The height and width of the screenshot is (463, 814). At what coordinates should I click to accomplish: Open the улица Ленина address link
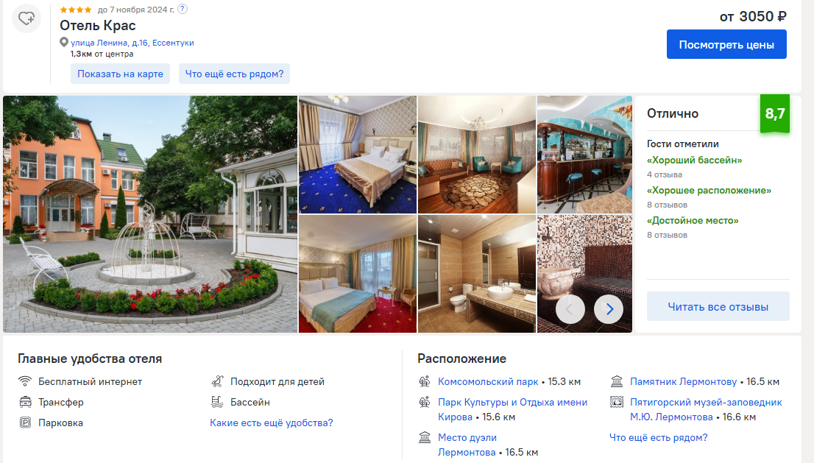[132, 43]
